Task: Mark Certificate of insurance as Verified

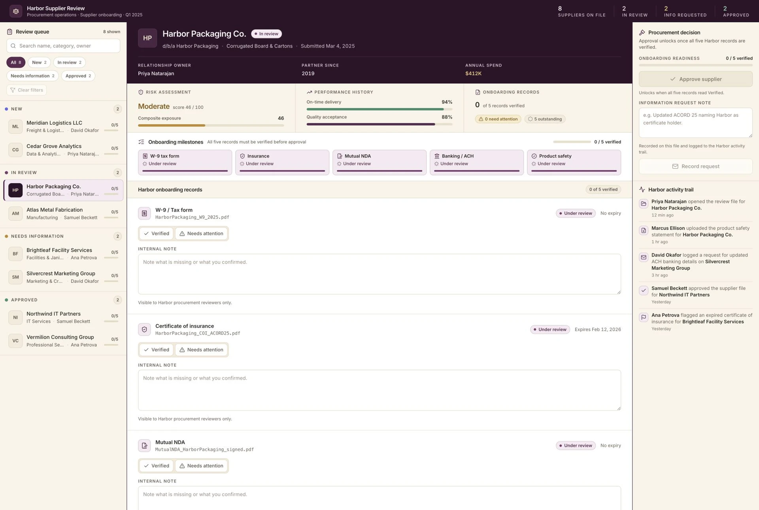Action: tap(157, 350)
